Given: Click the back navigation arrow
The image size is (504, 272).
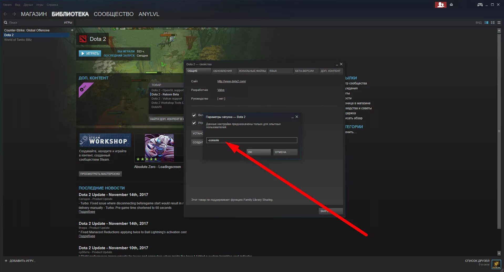Looking at the screenshot, I should click(x=6, y=14).
